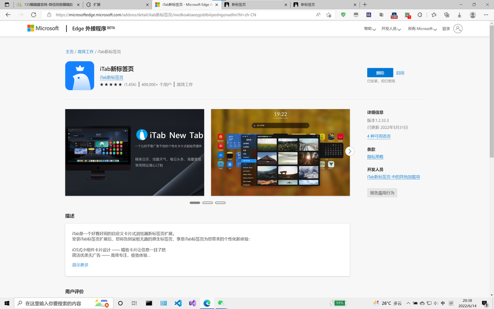Image resolution: width=494 pixels, height=309 pixels.
Task: Open 高效工作 breadcrumb link
Action: tap(86, 52)
